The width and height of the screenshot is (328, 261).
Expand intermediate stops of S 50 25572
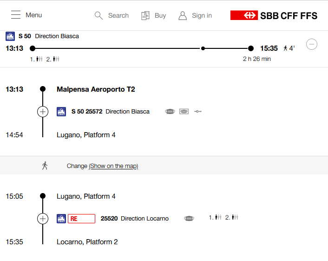43,112
